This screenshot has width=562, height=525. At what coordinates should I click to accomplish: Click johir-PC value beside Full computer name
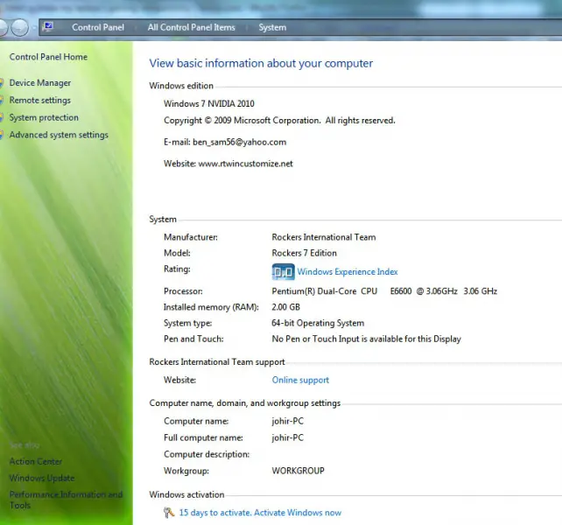click(287, 437)
